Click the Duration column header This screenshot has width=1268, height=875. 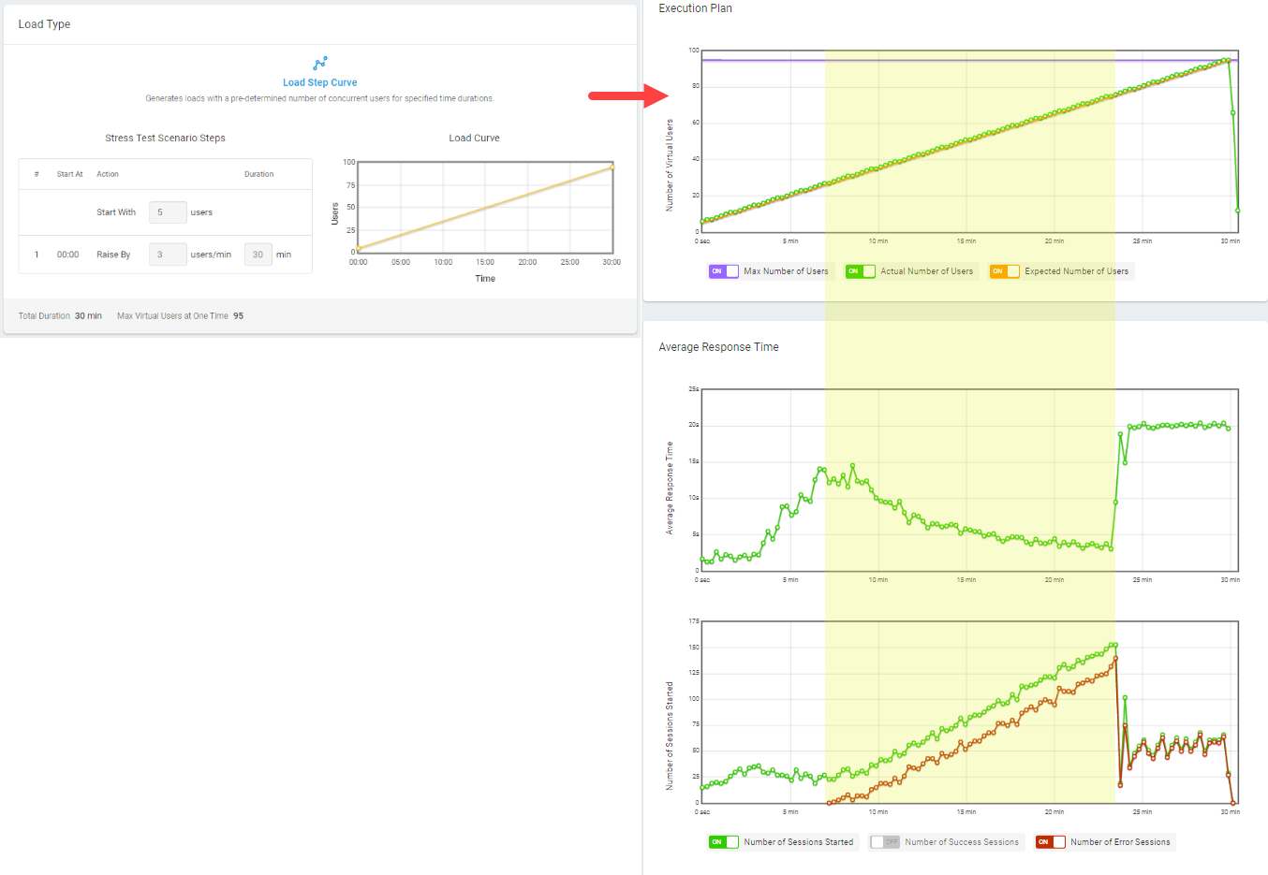tap(259, 174)
